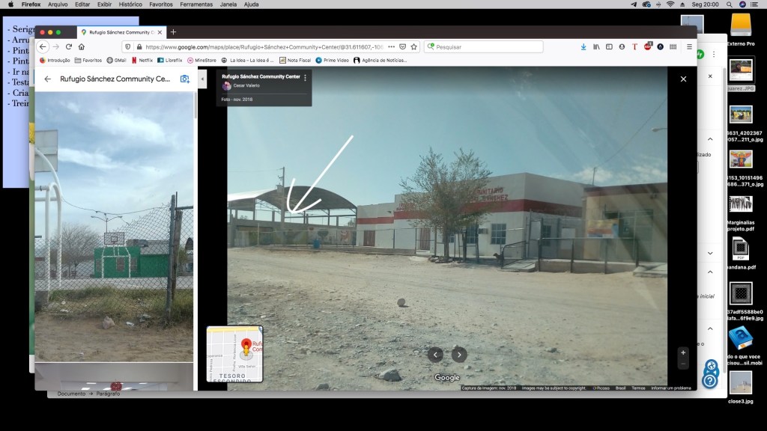Open the Firefox downloads arrow
The width and height of the screenshot is (767, 431).
tap(583, 46)
